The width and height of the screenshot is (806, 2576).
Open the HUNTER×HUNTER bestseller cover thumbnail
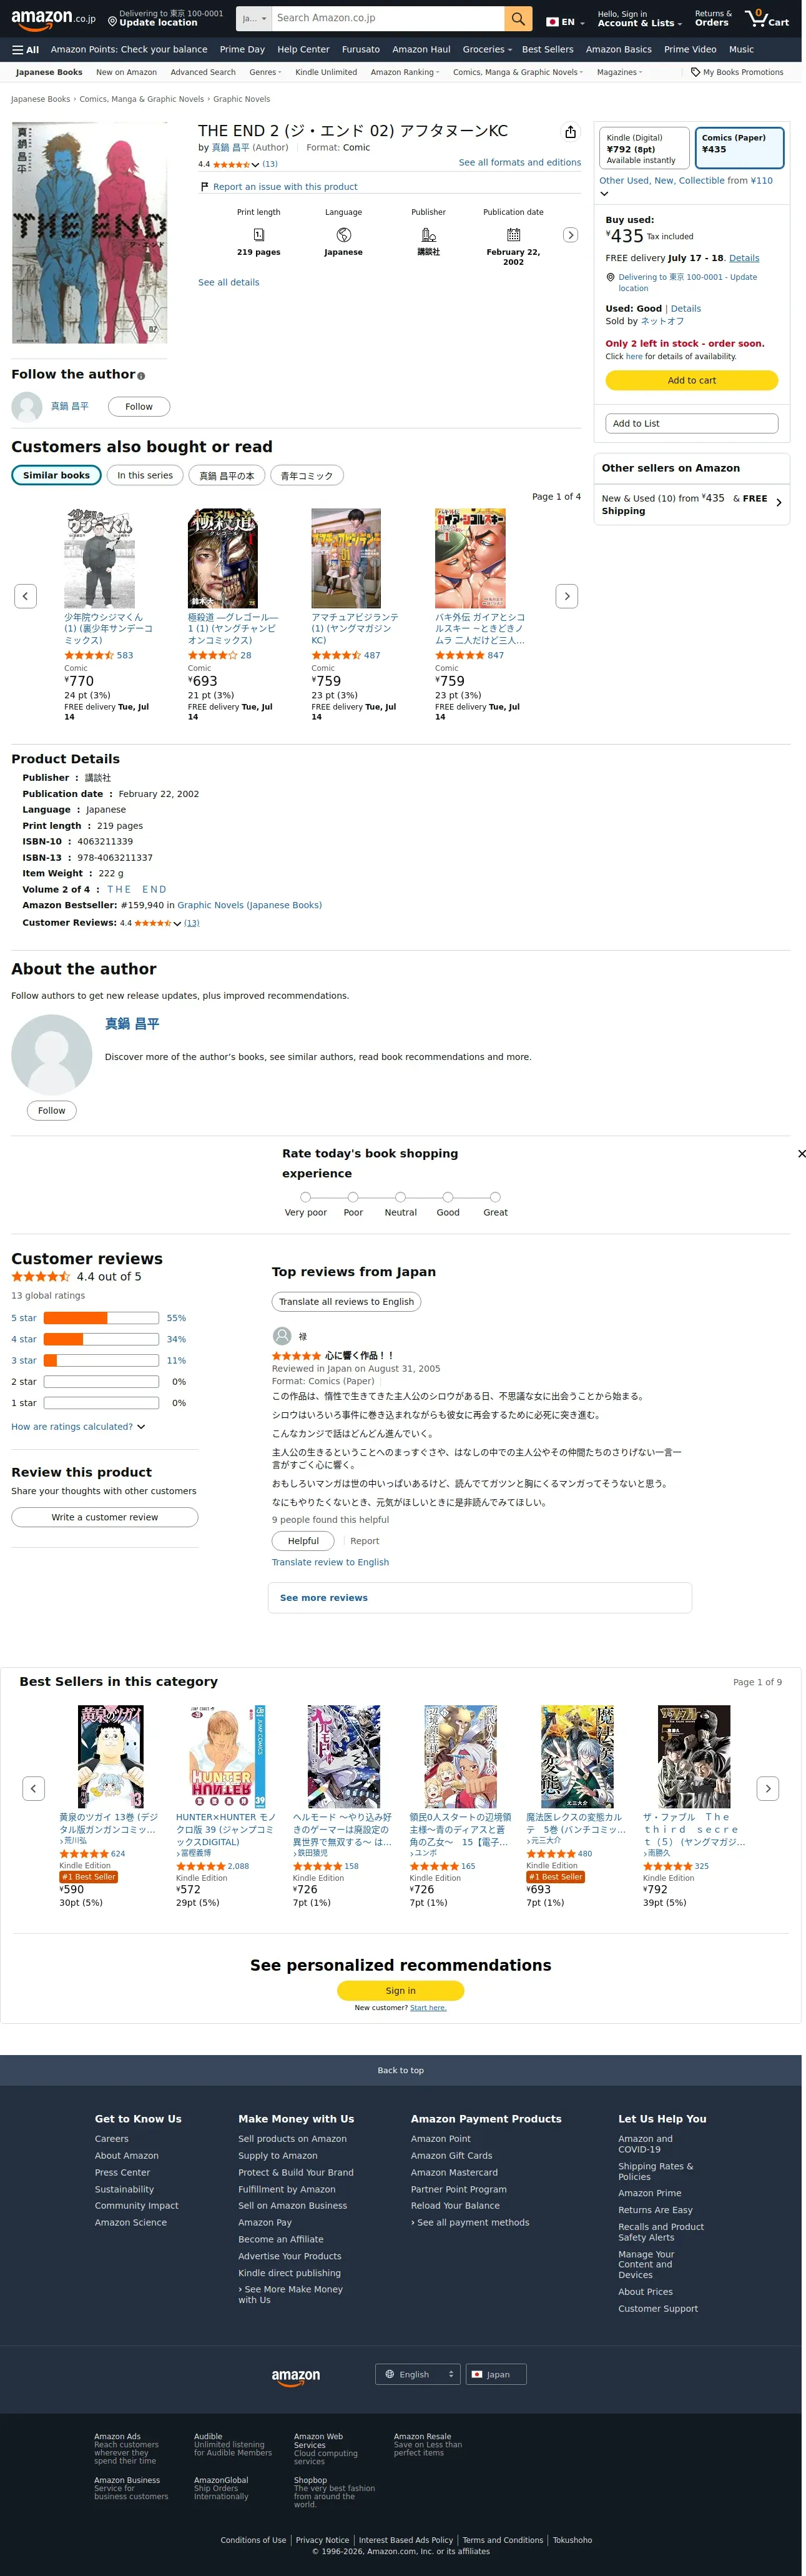[227, 1757]
